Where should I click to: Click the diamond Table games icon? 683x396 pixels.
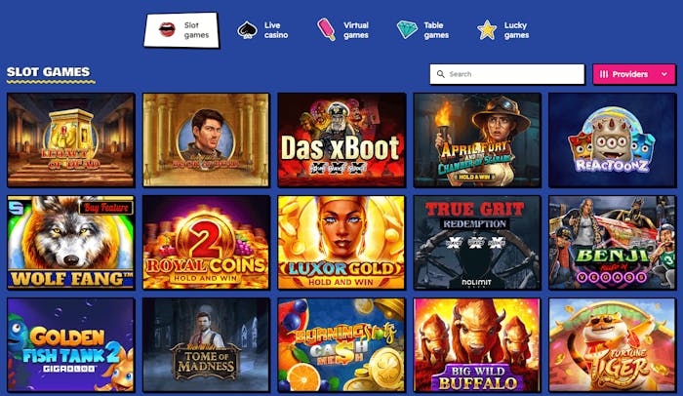tap(407, 29)
